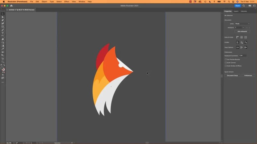
Task: Open the Arrange Documents icon
Action: [250, 6]
